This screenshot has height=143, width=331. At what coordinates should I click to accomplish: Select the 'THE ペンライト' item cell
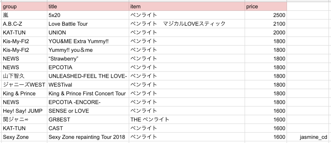pyautogui.click(x=187, y=119)
